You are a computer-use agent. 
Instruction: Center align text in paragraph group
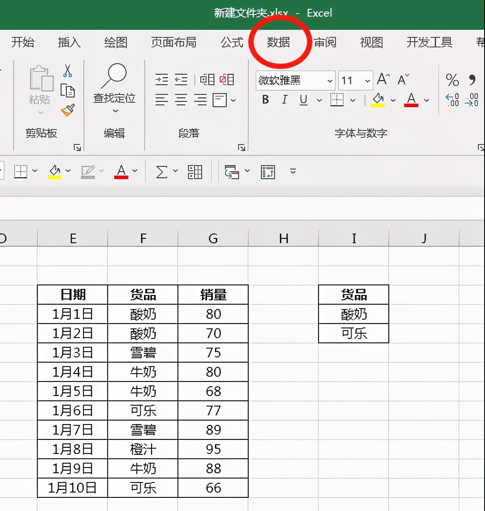[181, 100]
